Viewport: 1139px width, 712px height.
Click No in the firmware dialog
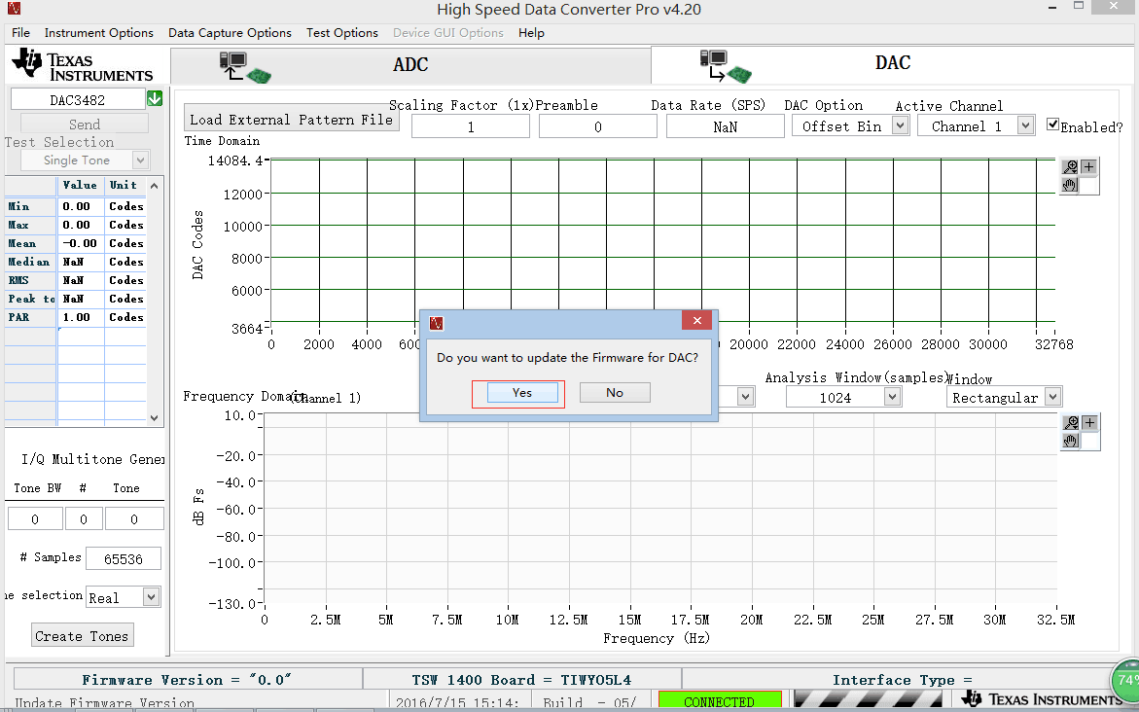click(615, 393)
